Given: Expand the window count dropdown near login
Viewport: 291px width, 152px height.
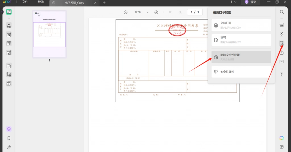Looking at the screenshot, I should [x=234, y=2].
